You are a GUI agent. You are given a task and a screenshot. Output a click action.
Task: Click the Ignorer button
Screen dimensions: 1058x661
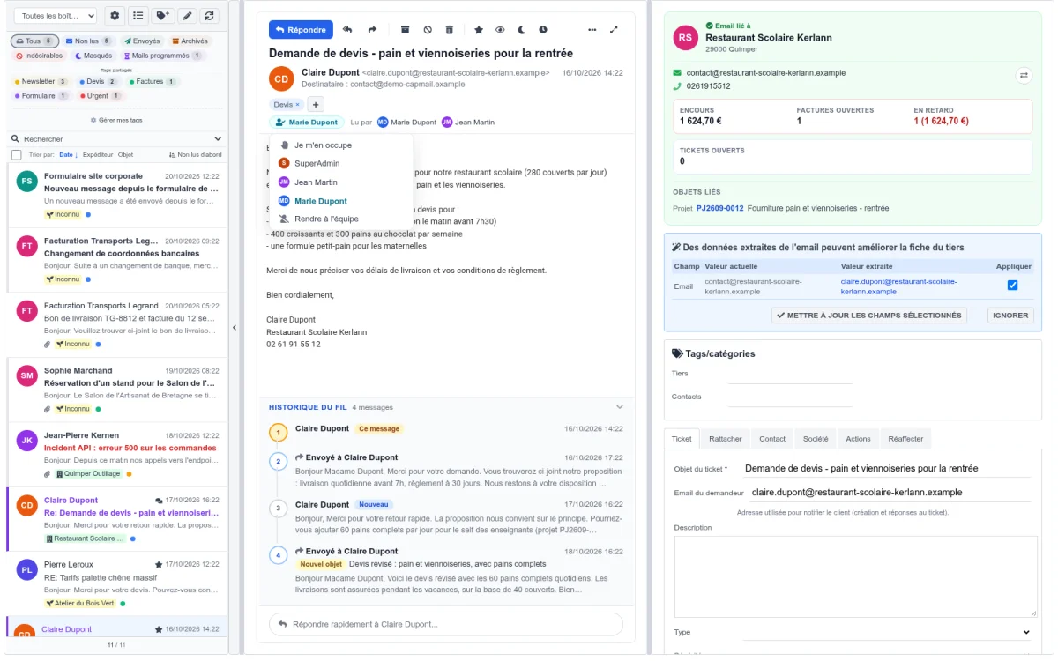(1010, 316)
